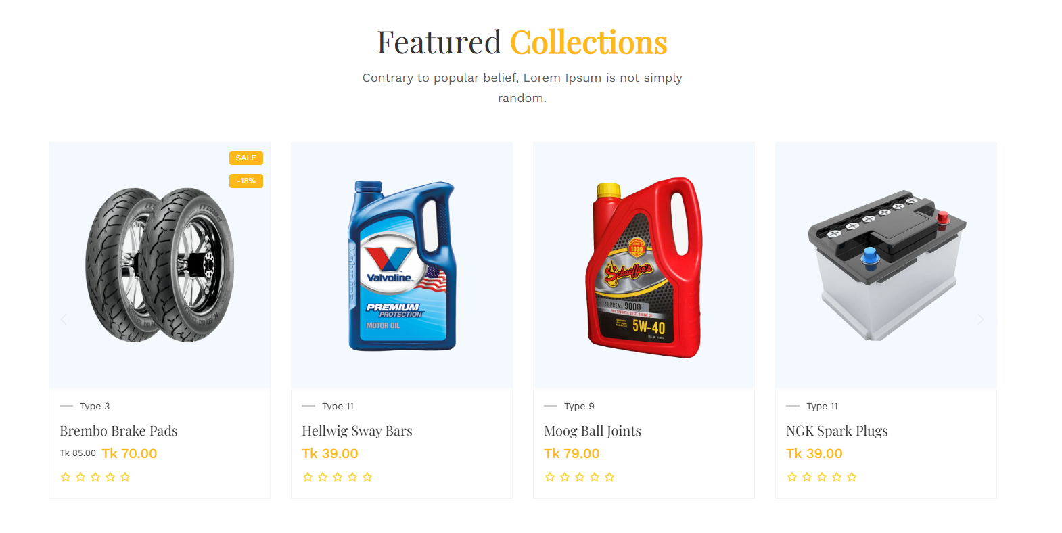
Task: Click third star under Hellwig Sway Bars
Action: tap(338, 477)
